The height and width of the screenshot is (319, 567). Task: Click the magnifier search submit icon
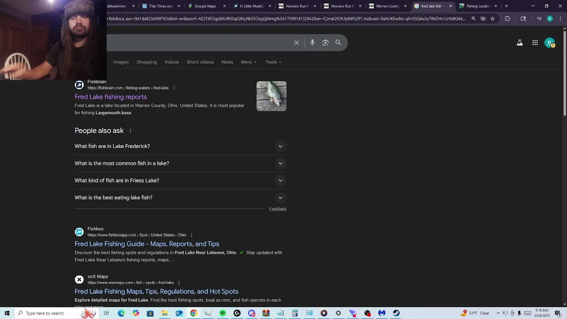[338, 43]
